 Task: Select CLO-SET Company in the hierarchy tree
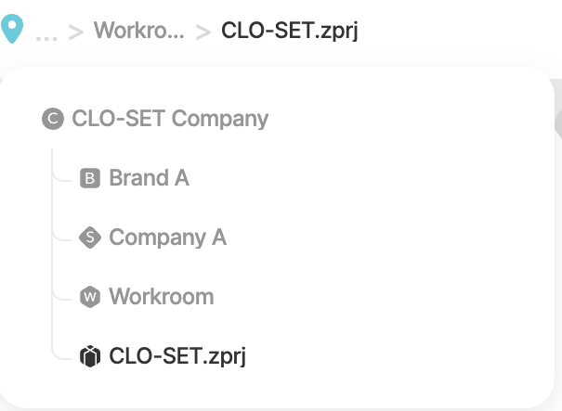pyautogui.click(x=170, y=119)
